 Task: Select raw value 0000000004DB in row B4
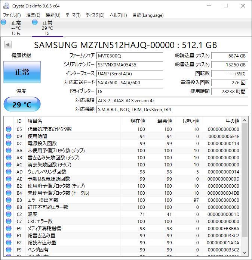coord(224,193)
